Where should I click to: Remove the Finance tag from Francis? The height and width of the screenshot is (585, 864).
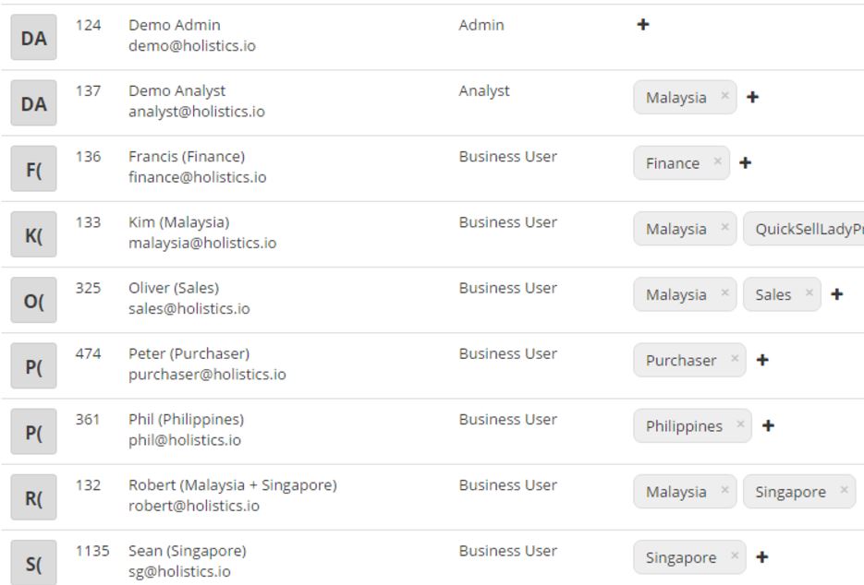(717, 161)
